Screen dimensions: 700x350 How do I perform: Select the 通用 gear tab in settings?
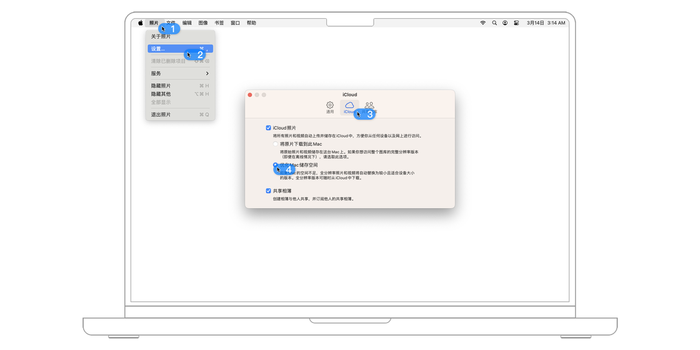pyautogui.click(x=330, y=107)
